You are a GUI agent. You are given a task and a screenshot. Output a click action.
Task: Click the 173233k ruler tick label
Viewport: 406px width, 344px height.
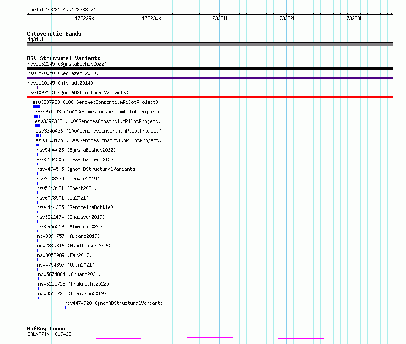click(353, 18)
